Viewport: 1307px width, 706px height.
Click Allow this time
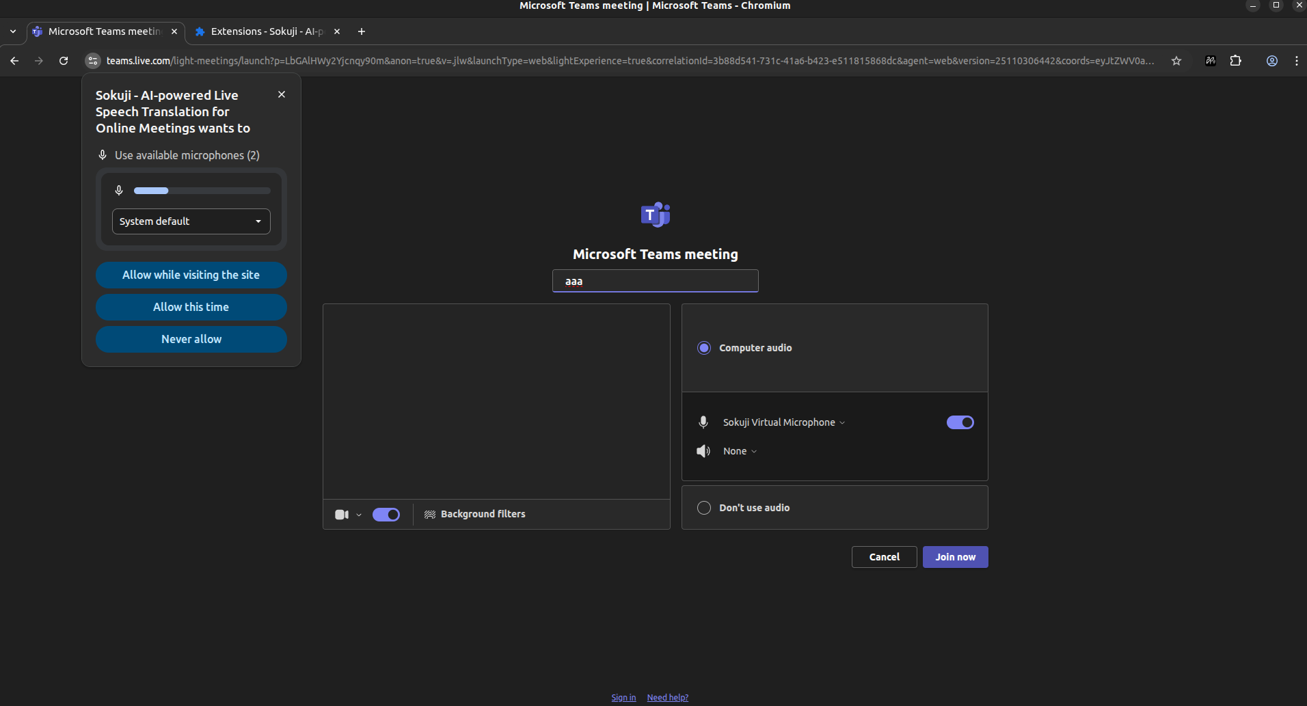191,307
